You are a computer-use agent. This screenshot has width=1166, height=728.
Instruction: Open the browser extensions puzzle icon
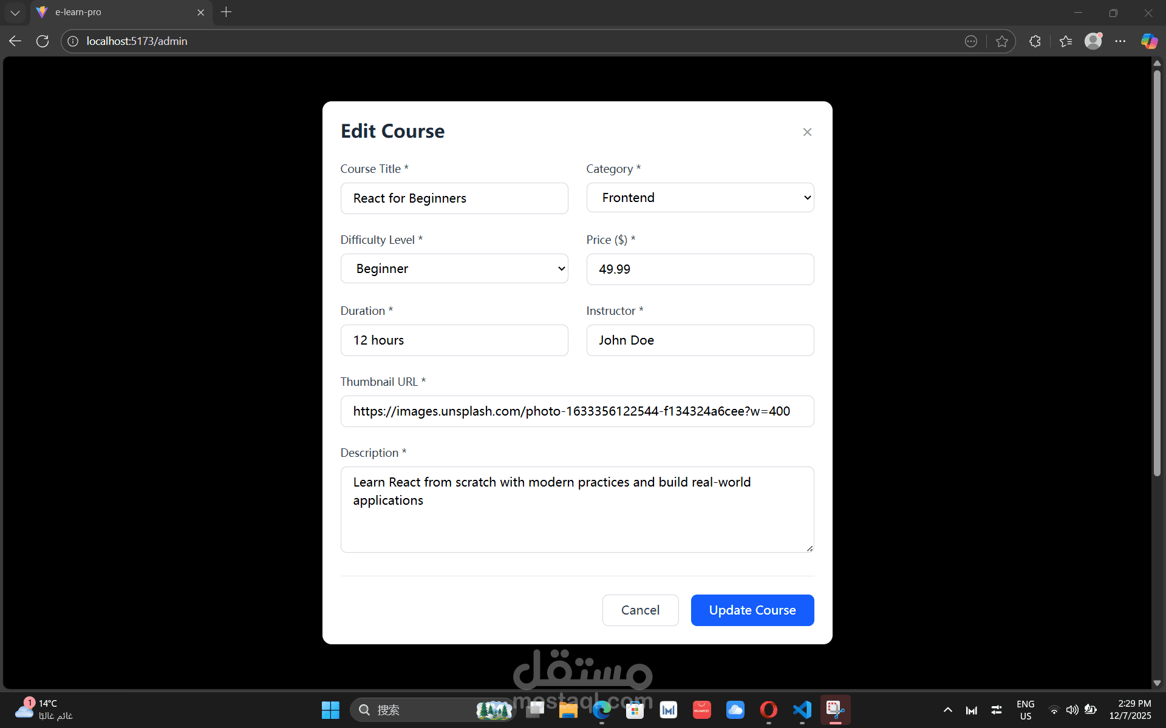1035,41
